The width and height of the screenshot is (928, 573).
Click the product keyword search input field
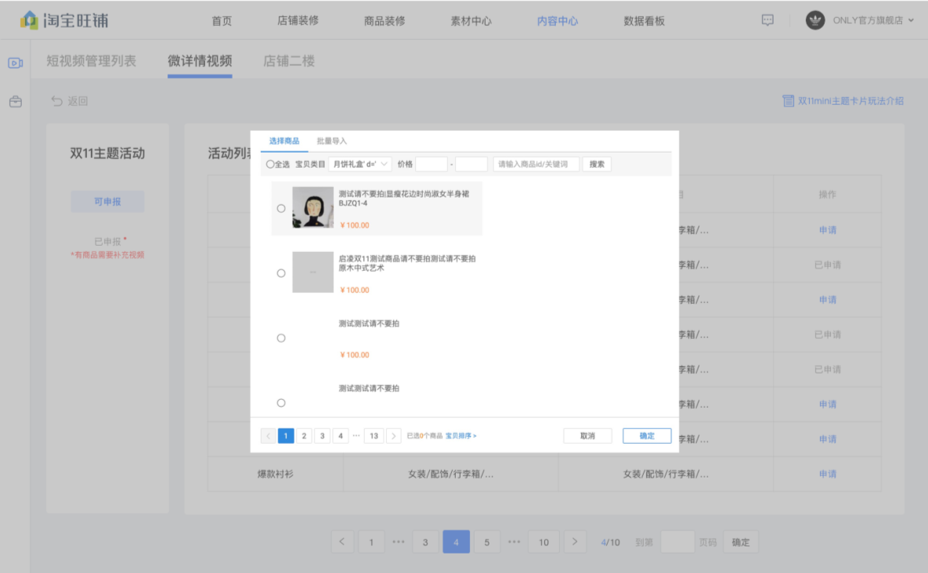(536, 164)
